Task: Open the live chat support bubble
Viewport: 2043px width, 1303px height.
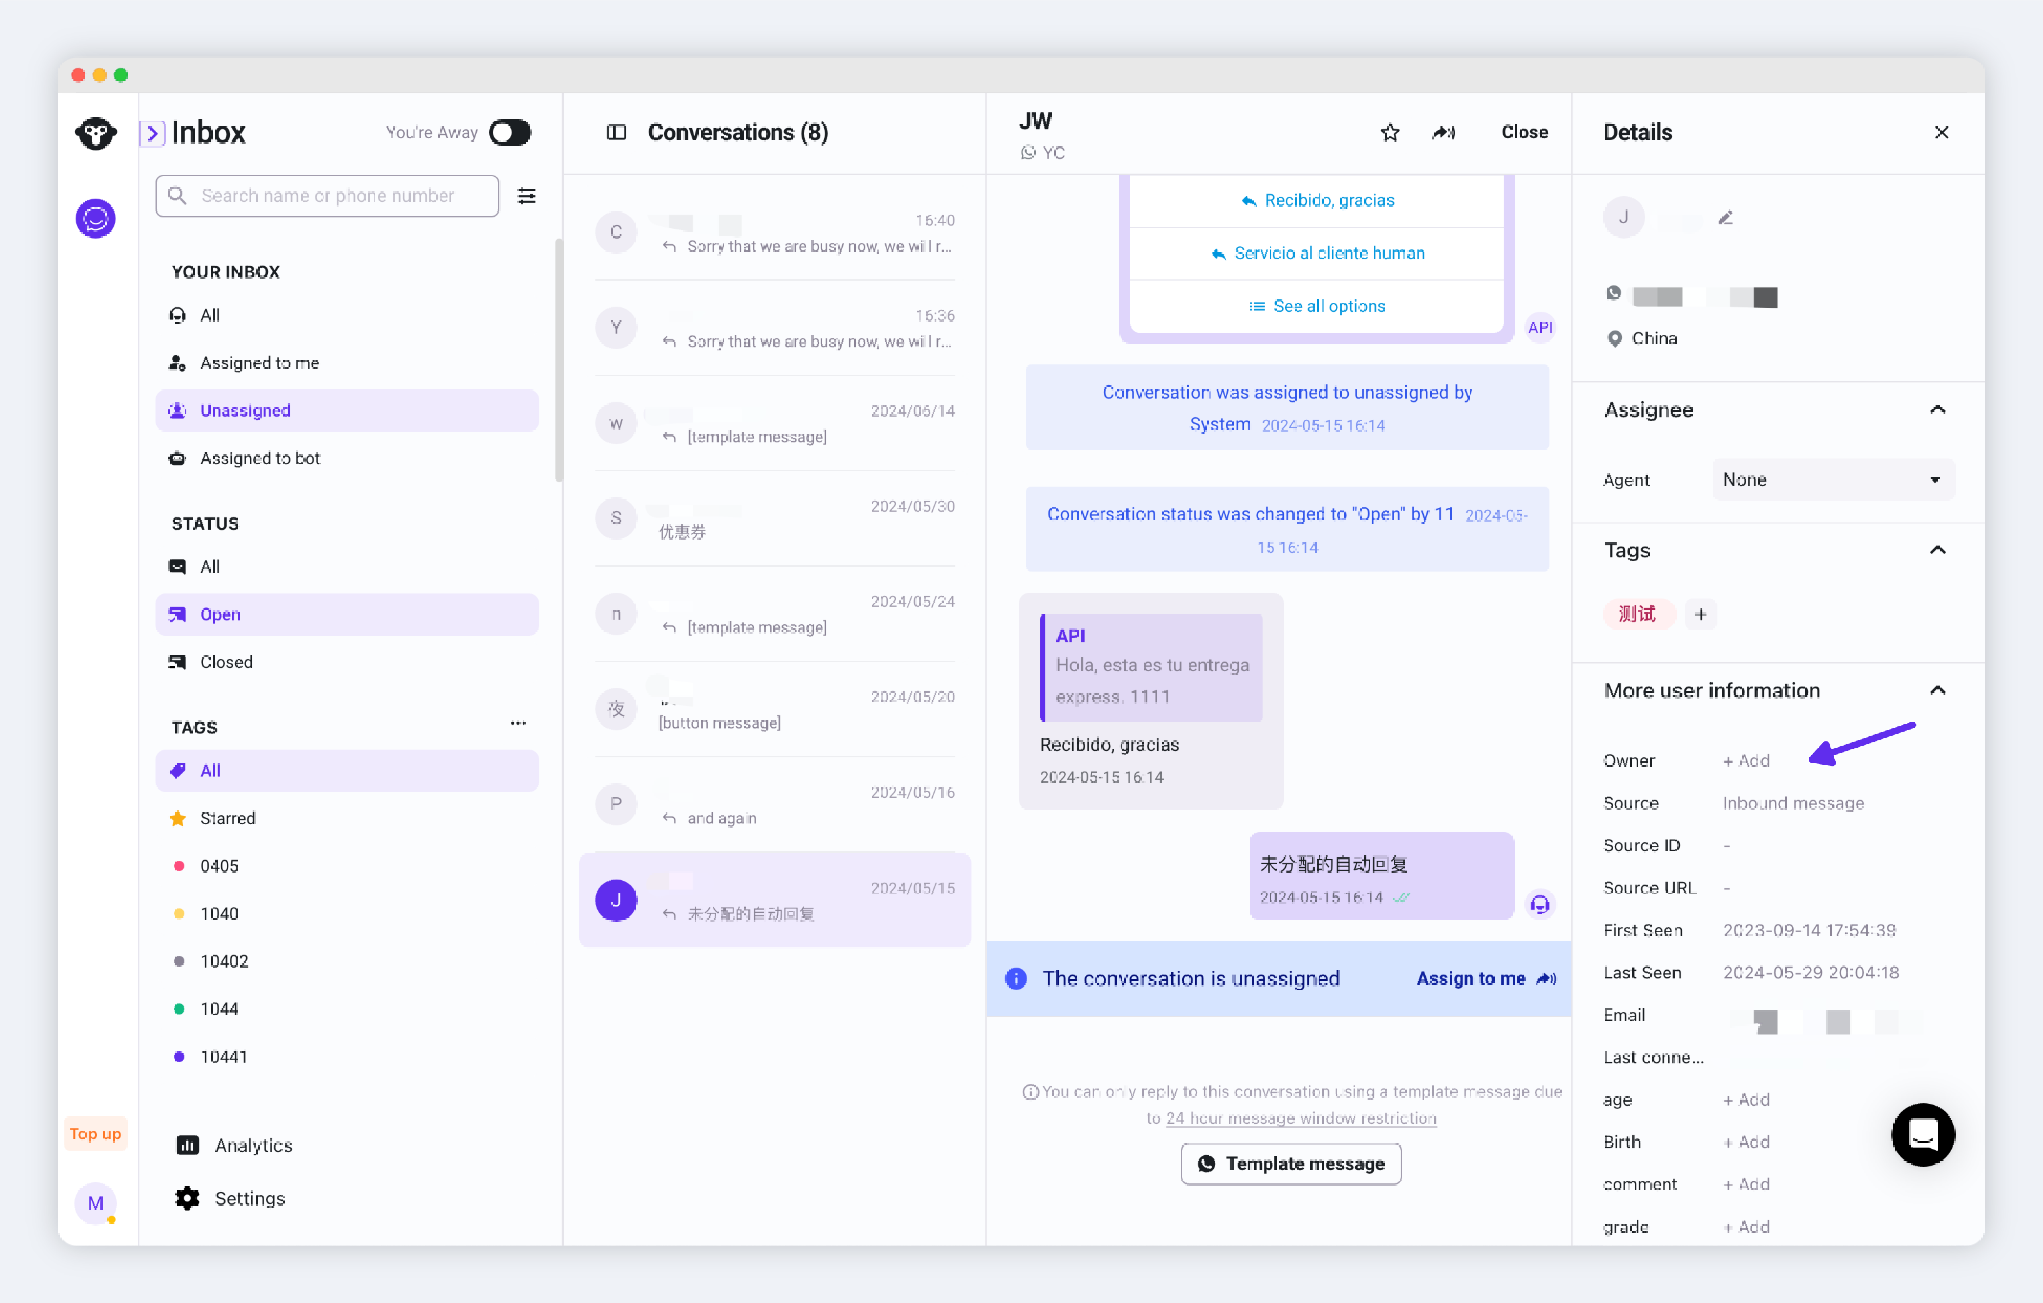Action: click(1922, 1134)
